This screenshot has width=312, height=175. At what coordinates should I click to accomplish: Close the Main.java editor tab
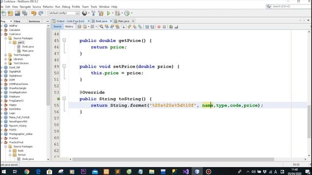(x=133, y=21)
